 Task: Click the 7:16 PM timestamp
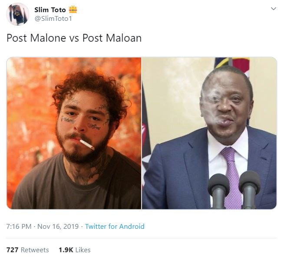[x=19, y=226]
